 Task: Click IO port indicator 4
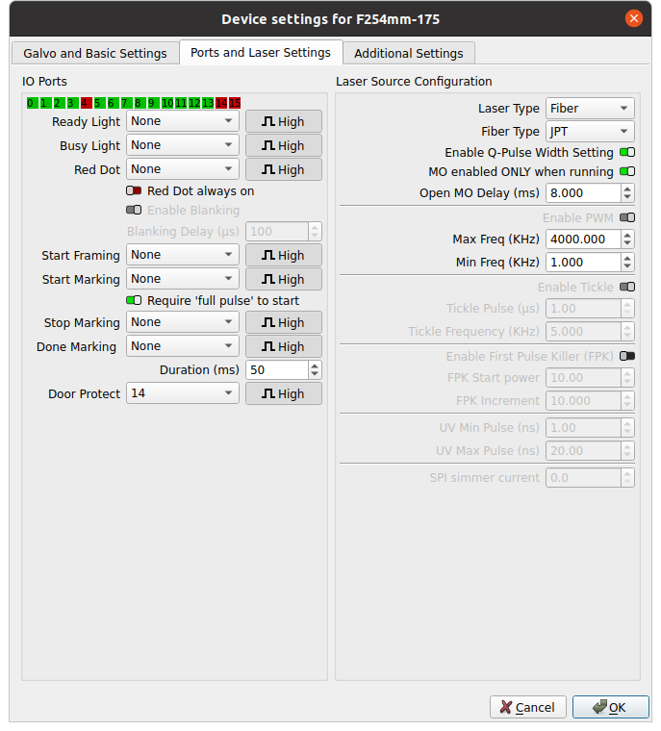click(x=87, y=103)
